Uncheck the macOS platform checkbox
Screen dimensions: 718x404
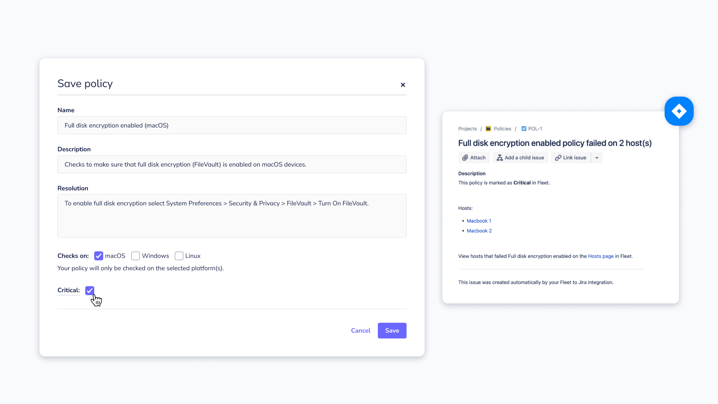tap(99, 256)
